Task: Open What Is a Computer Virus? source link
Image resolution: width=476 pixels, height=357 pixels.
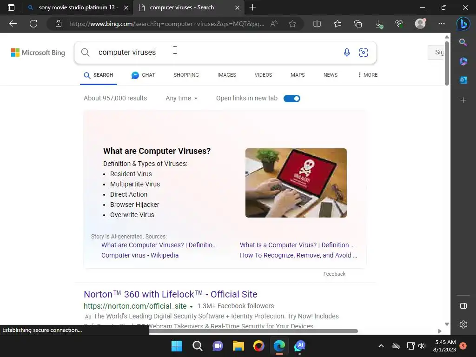Action: (297, 245)
